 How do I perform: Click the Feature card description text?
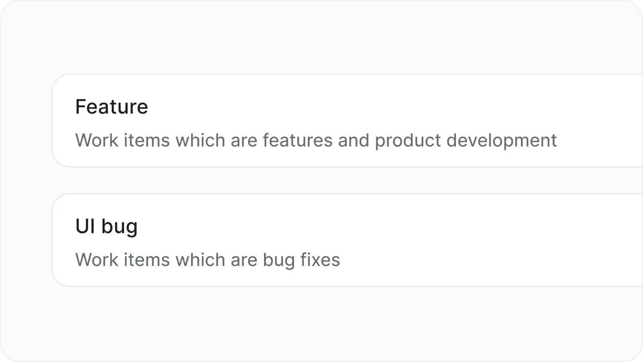[x=316, y=140]
